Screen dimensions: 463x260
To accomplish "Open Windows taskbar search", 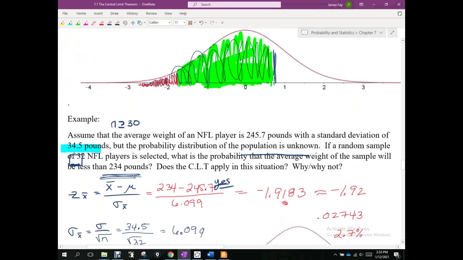I will coord(77,255).
